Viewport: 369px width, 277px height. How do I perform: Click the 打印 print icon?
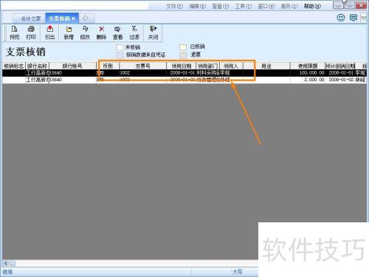point(31,33)
